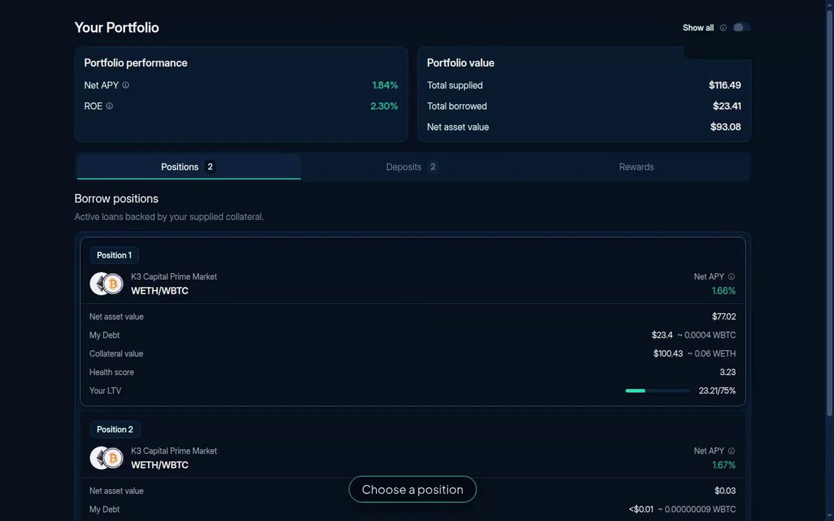Click the Portfolio performance heading
834x521 pixels.
click(136, 63)
